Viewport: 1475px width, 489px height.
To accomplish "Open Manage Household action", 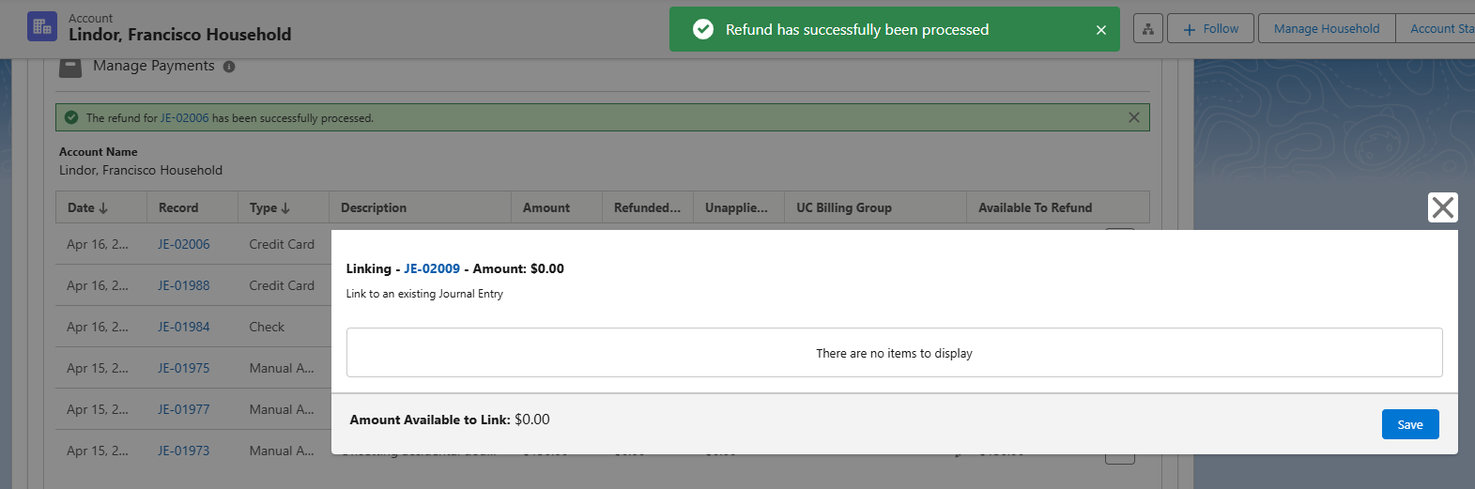I will click(x=1326, y=29).
